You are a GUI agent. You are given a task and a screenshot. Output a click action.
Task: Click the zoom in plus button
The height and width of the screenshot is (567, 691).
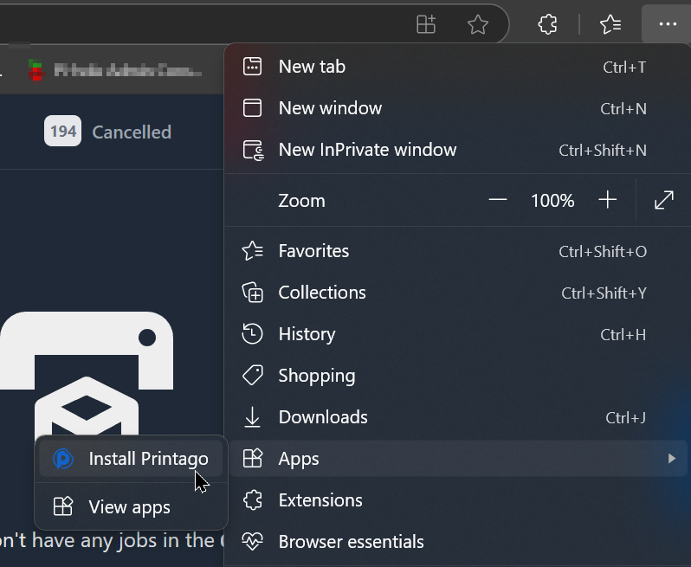608,201
